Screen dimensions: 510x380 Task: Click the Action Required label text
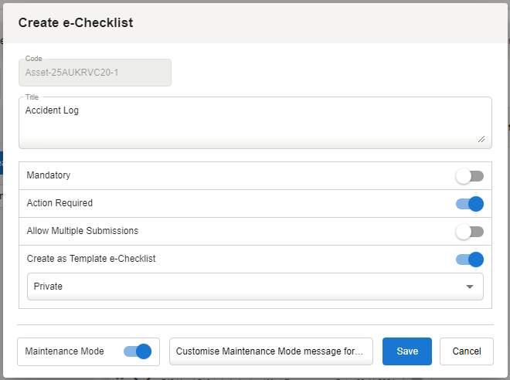[59, 204]
